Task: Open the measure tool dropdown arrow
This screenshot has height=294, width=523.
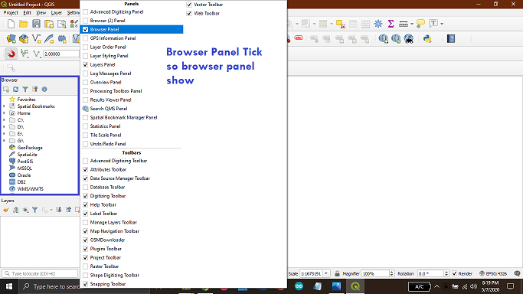Action: [412, 24]
